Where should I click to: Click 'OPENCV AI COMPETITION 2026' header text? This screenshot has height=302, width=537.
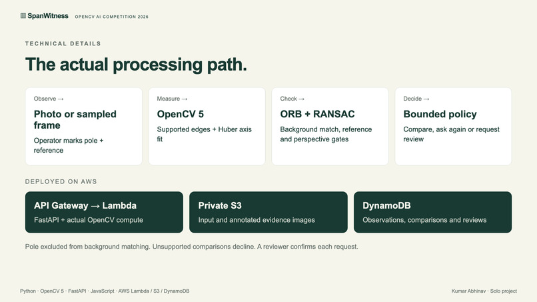(x=112, y=17)
